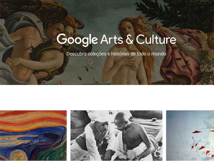Image resolution: width=214 pixels, height=161 pixels.
Task: Click the word 'Google' in the heading
Action: (x=77, y=40)
